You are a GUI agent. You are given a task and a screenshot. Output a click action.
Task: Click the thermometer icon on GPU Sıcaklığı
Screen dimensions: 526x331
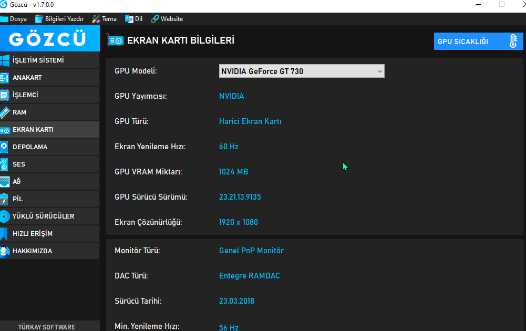513,42
